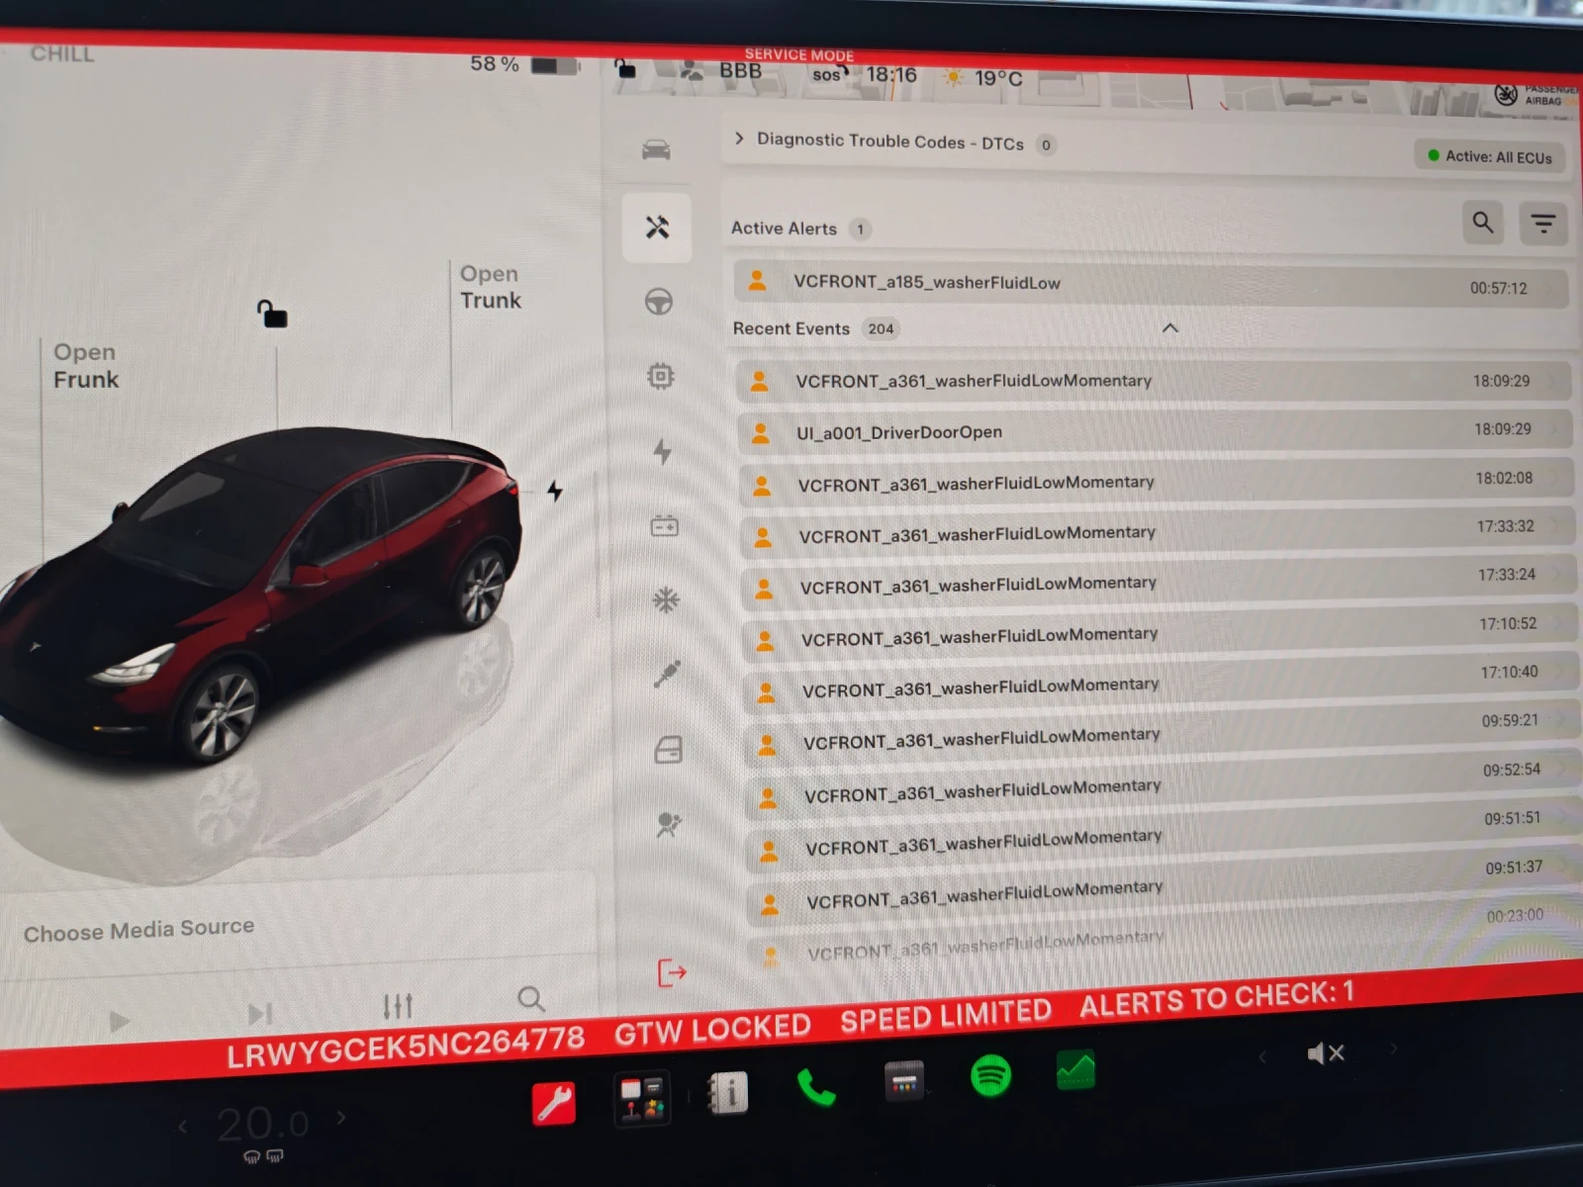Open the steering wheel sidebar section
1583x1187 pixels.
tap(659, 301)
